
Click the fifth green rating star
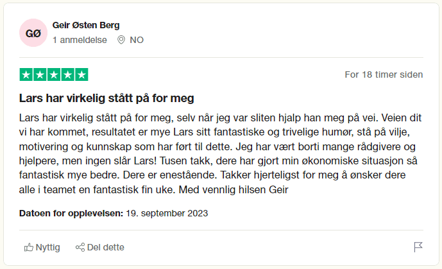click(x=81, y=74)
